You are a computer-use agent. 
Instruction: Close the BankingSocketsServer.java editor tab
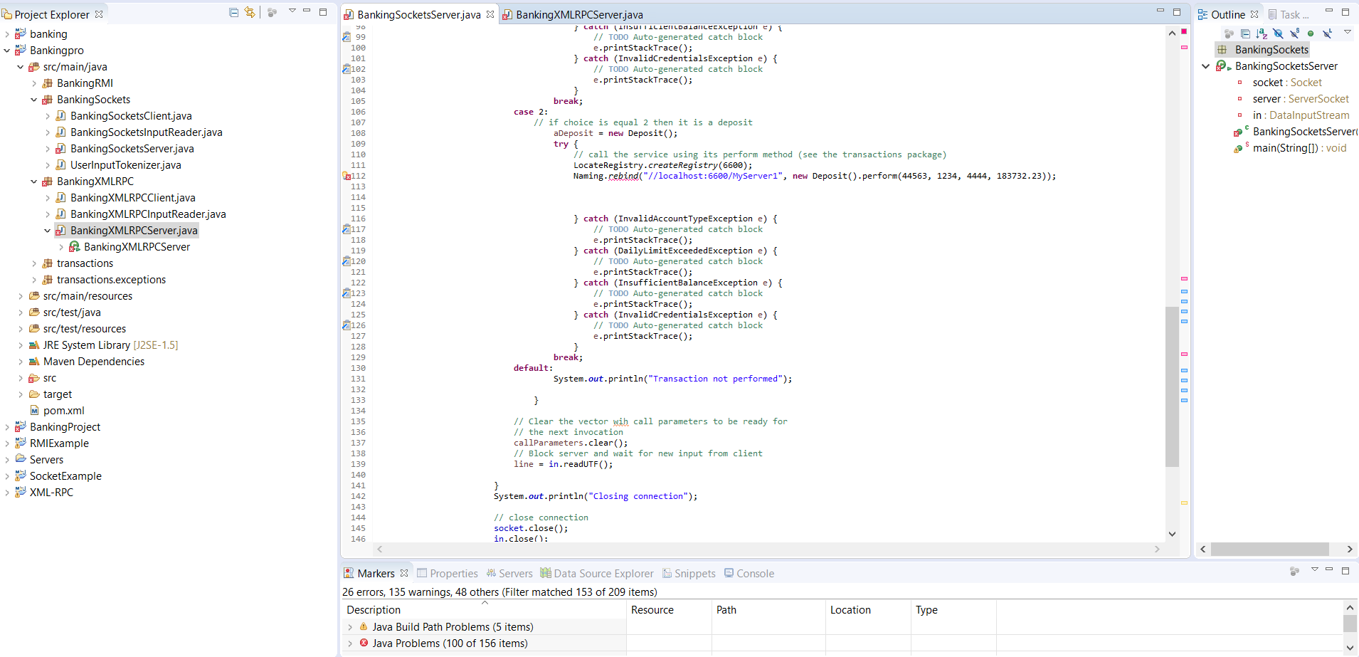490,14
